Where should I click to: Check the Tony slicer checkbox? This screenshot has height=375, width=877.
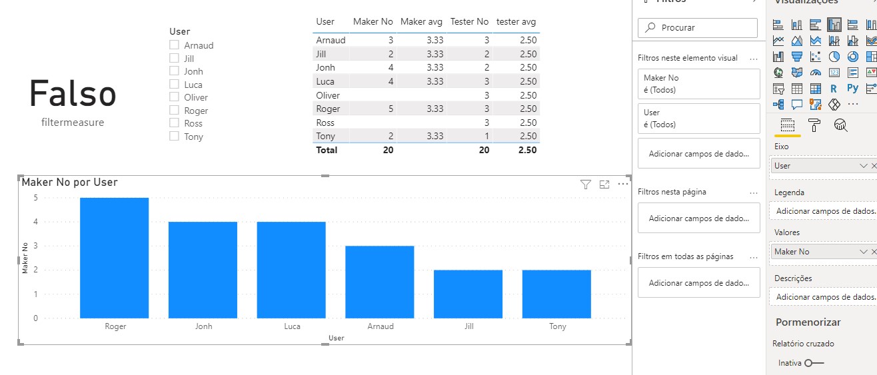[x=174, y=136]
